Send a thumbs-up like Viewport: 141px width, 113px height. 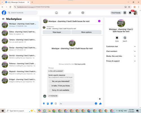click(x=100, y=104)
